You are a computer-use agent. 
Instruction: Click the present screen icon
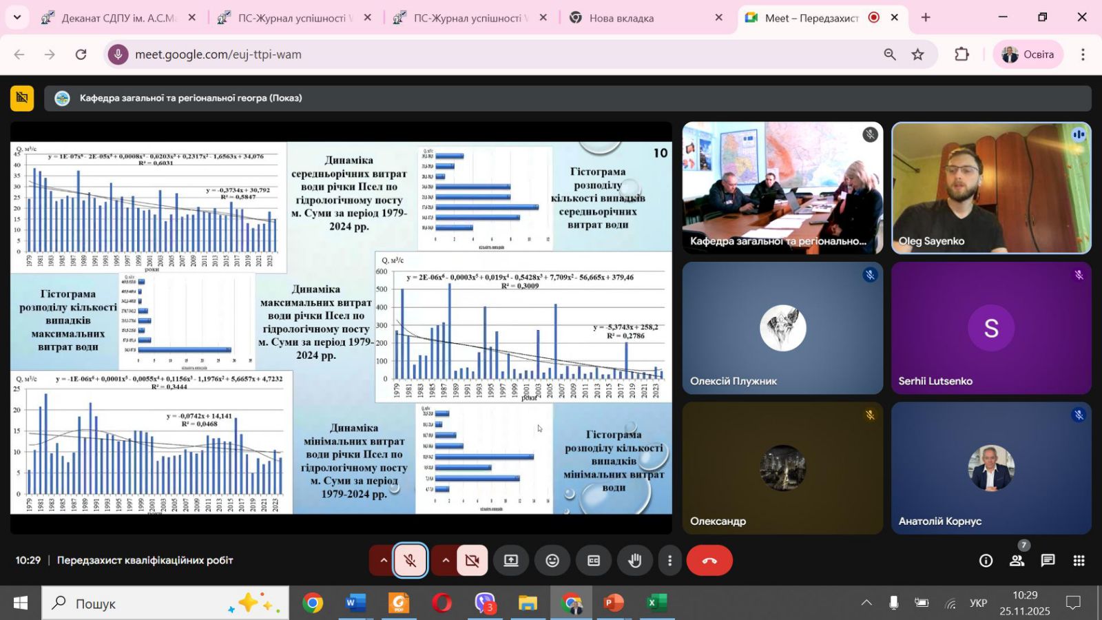[x=511, y=561]
